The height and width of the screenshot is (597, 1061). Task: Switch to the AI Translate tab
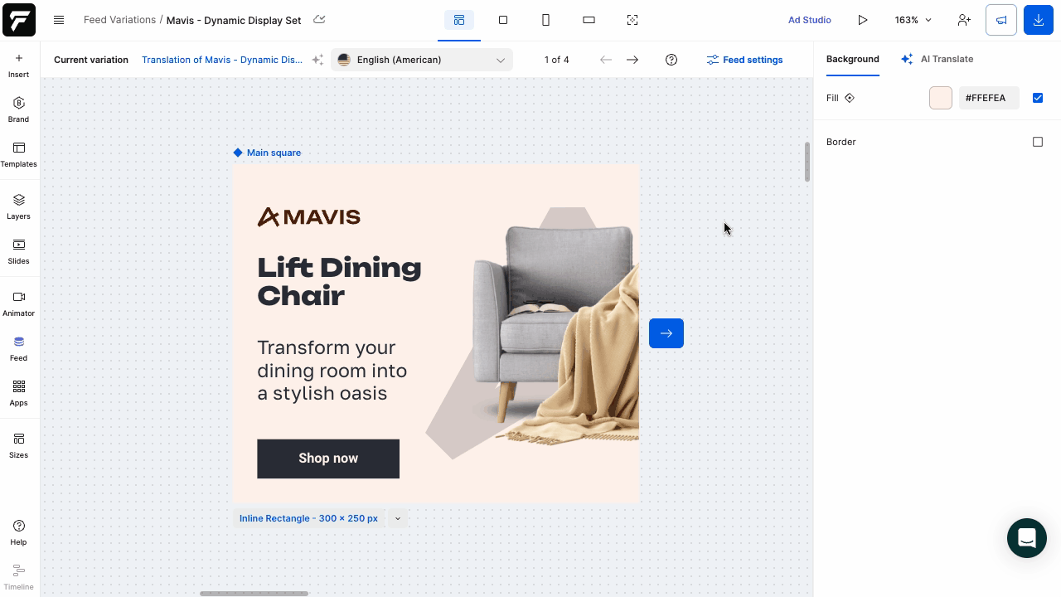point(937,59)
